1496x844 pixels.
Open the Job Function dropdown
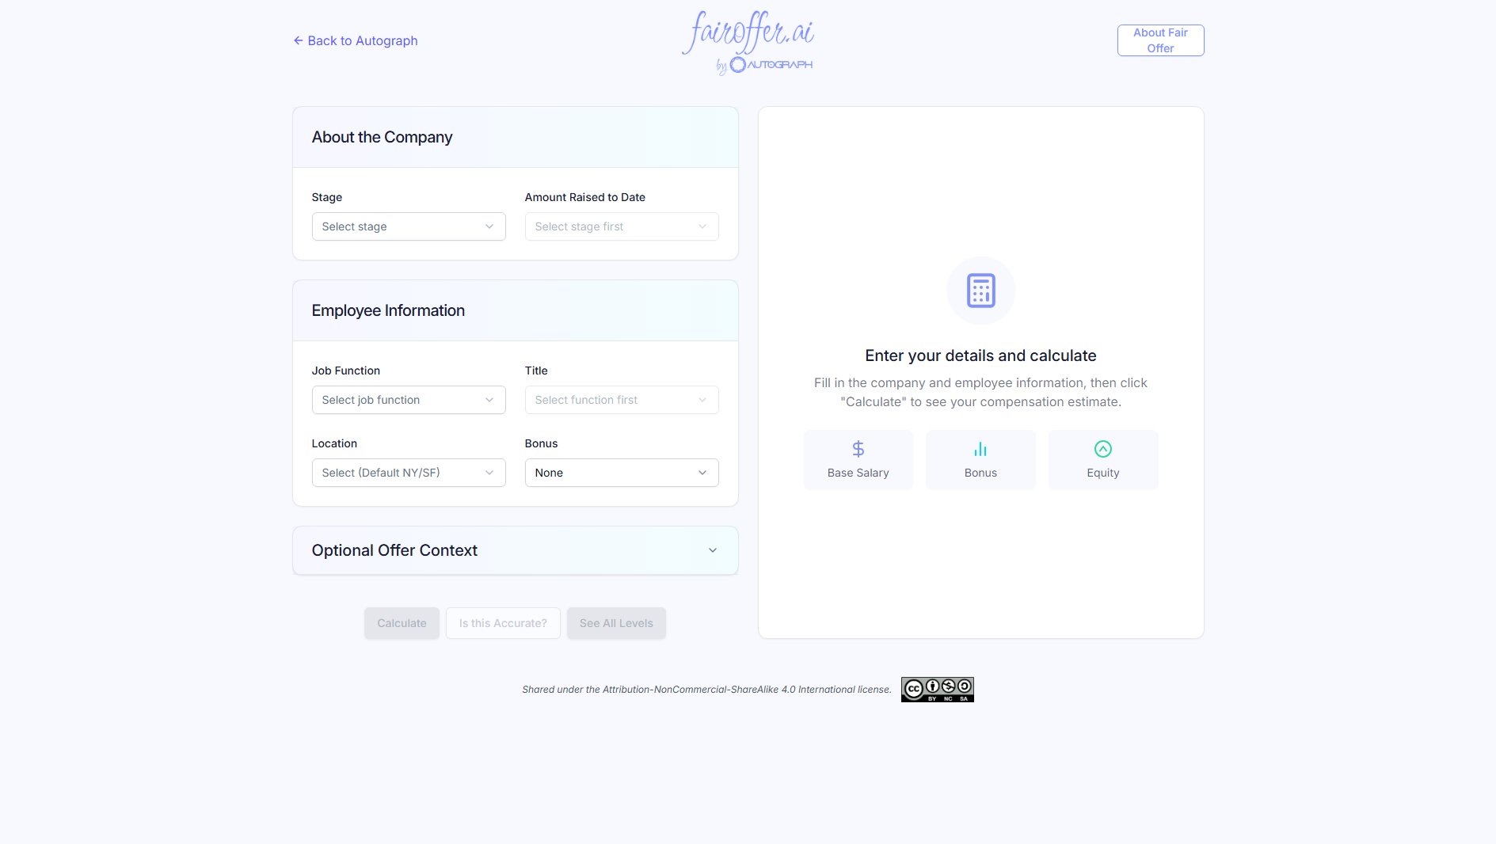tap(408, 400)
